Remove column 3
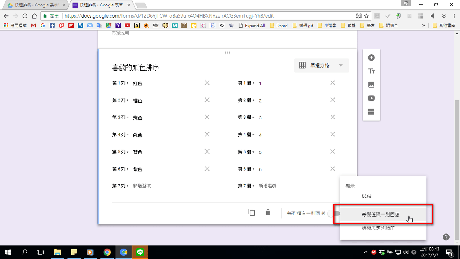The width and height of the screenshot is (460, 259). point(333,117)
